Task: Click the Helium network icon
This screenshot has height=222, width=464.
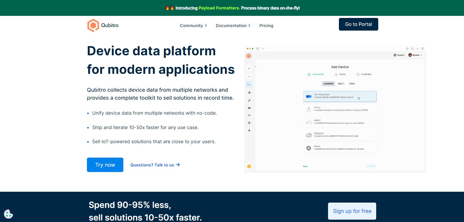Action: coord(309,148)
